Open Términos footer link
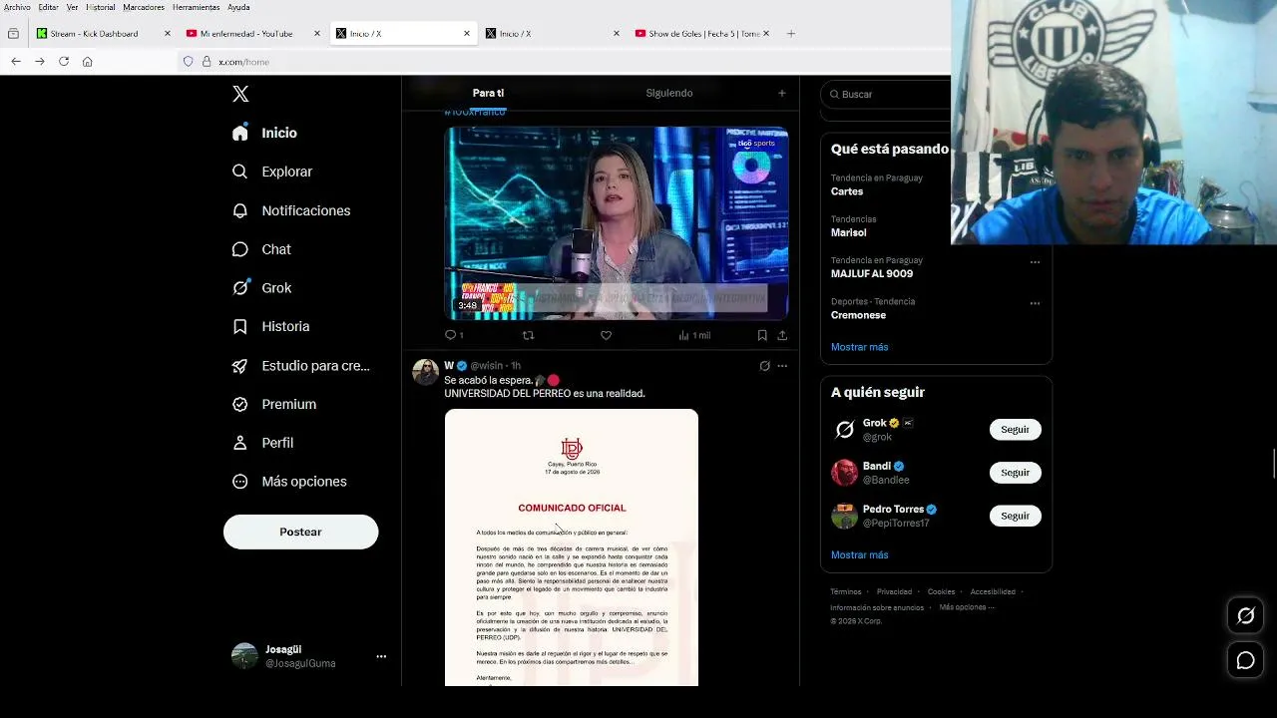The width and height of the screenshot is (1277, 718). tap(847, 592)
